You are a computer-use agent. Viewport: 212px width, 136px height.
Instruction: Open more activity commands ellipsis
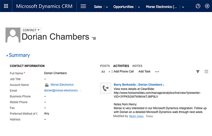pos(157,72)
